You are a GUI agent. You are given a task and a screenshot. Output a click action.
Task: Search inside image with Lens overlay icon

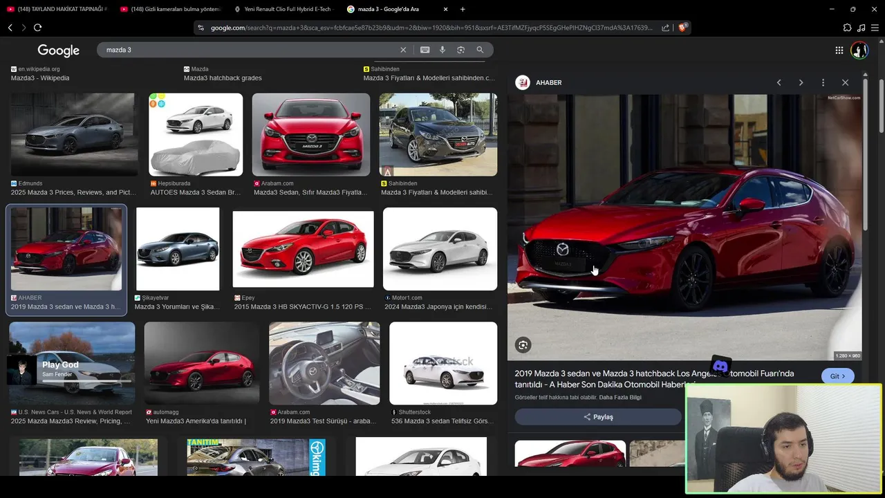point(523,345)
